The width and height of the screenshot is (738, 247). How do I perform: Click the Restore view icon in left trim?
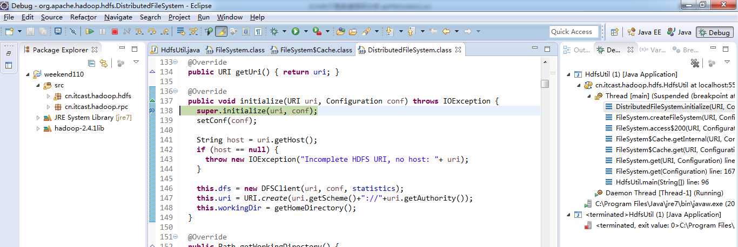(9, 53)
